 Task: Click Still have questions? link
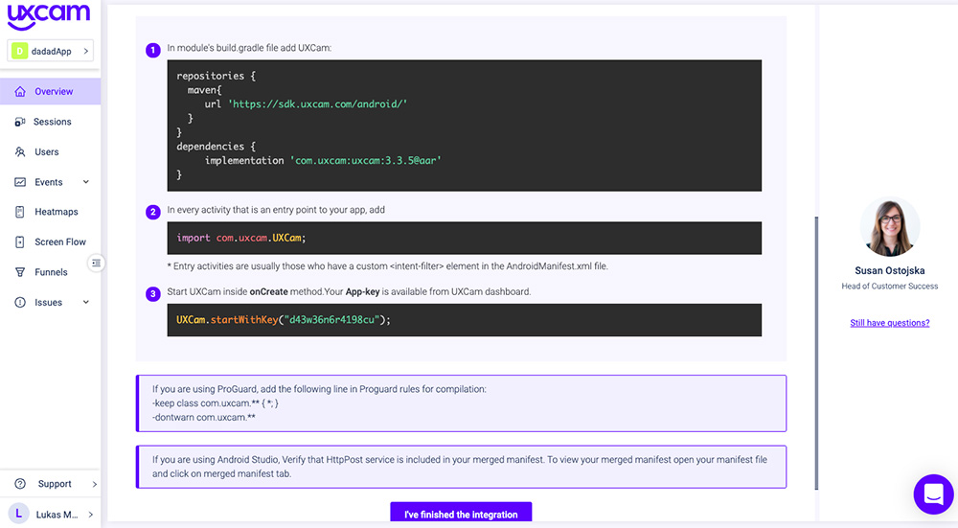pos(890,323)
